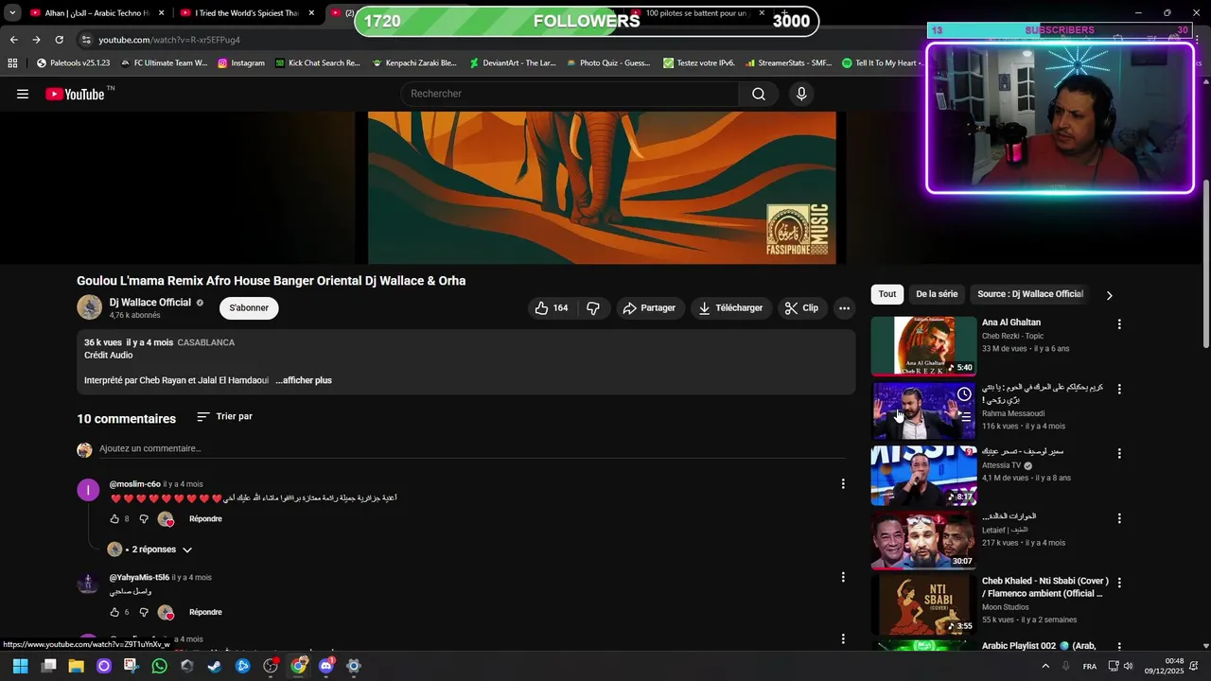The image size is (1211, 681).
Task: Like the video with 164 likes
Action: [552, 308]
